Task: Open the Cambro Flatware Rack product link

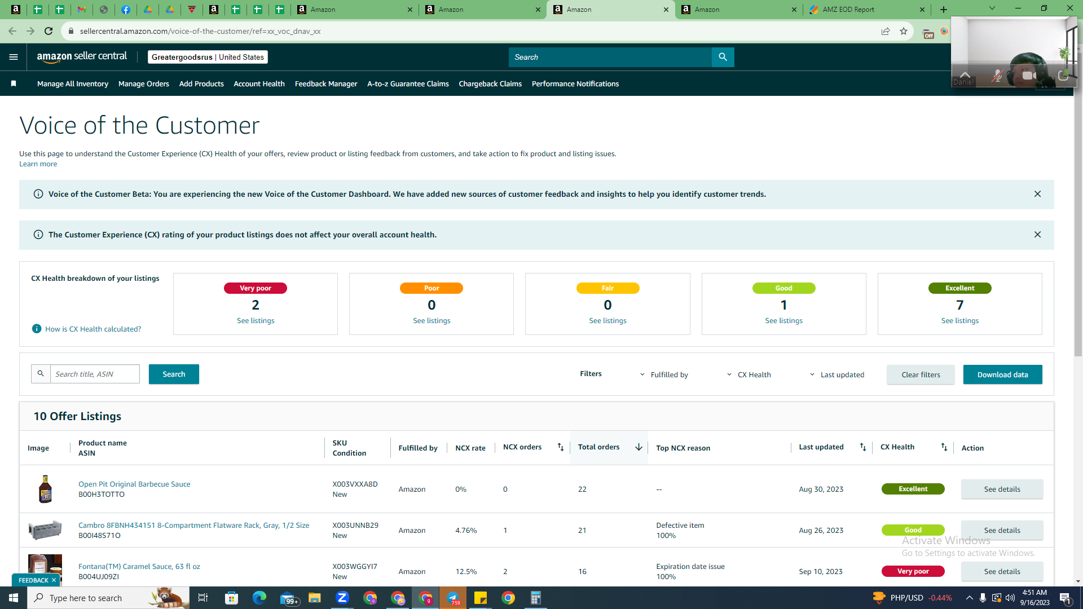Action: tap(193, 525)
